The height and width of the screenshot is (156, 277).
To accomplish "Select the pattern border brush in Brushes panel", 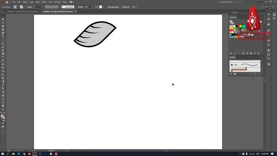I will pos(245,69).
